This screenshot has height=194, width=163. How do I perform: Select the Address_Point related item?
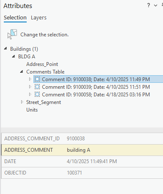[42, 64]
